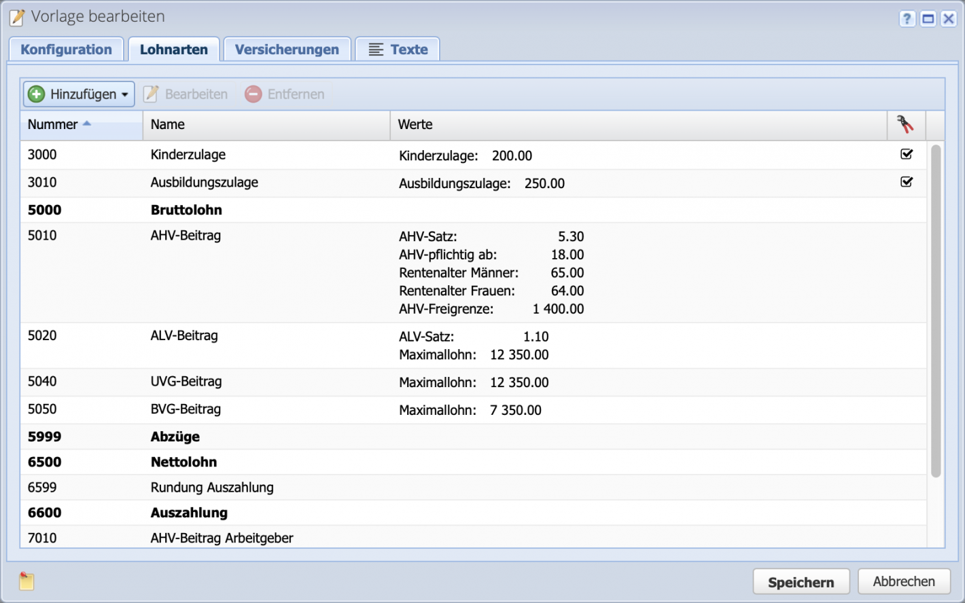The height and width of the screenshot is (603, 965).
Task: Switch to the Konfiguration tab
Action: tap(66, 50)
